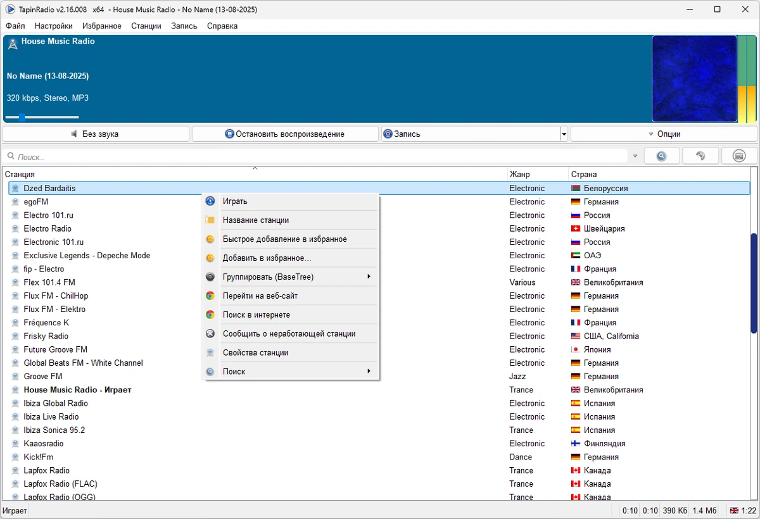Click icon beside Добавить в избранное...

point(210,258)
